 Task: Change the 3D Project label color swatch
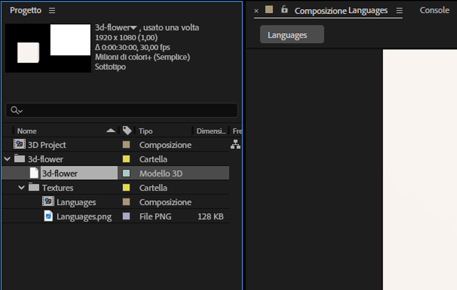pyautogui.click(x=126, y=145)
